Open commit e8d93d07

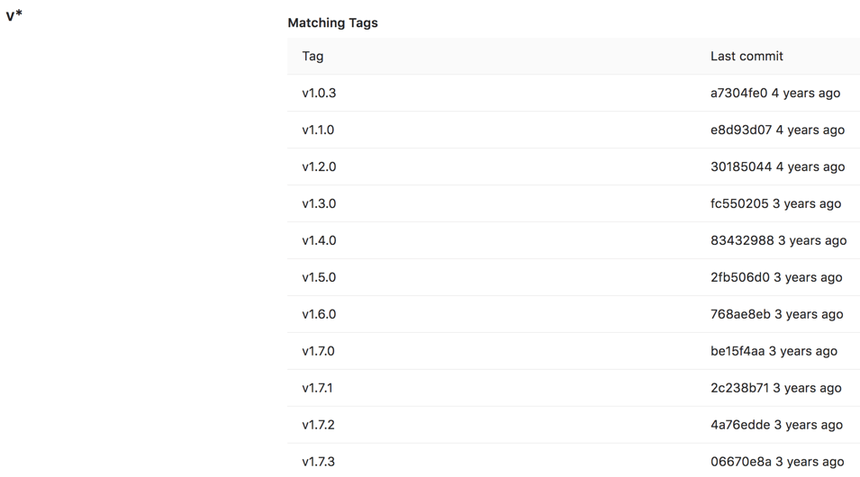(740, 130)
